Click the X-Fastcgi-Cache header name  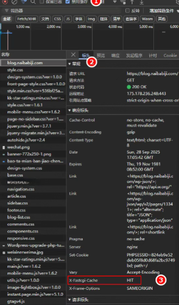[84, 280]
